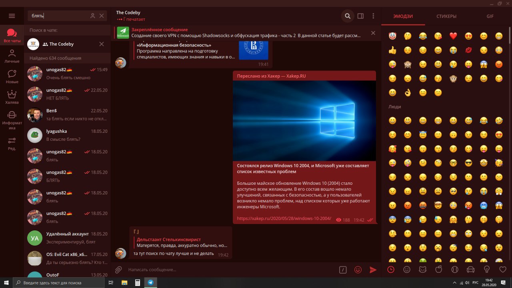The height and width of the screenshot is (288, 512).
Task: Open Calculator from the taskbar
Action: point(137,282)
